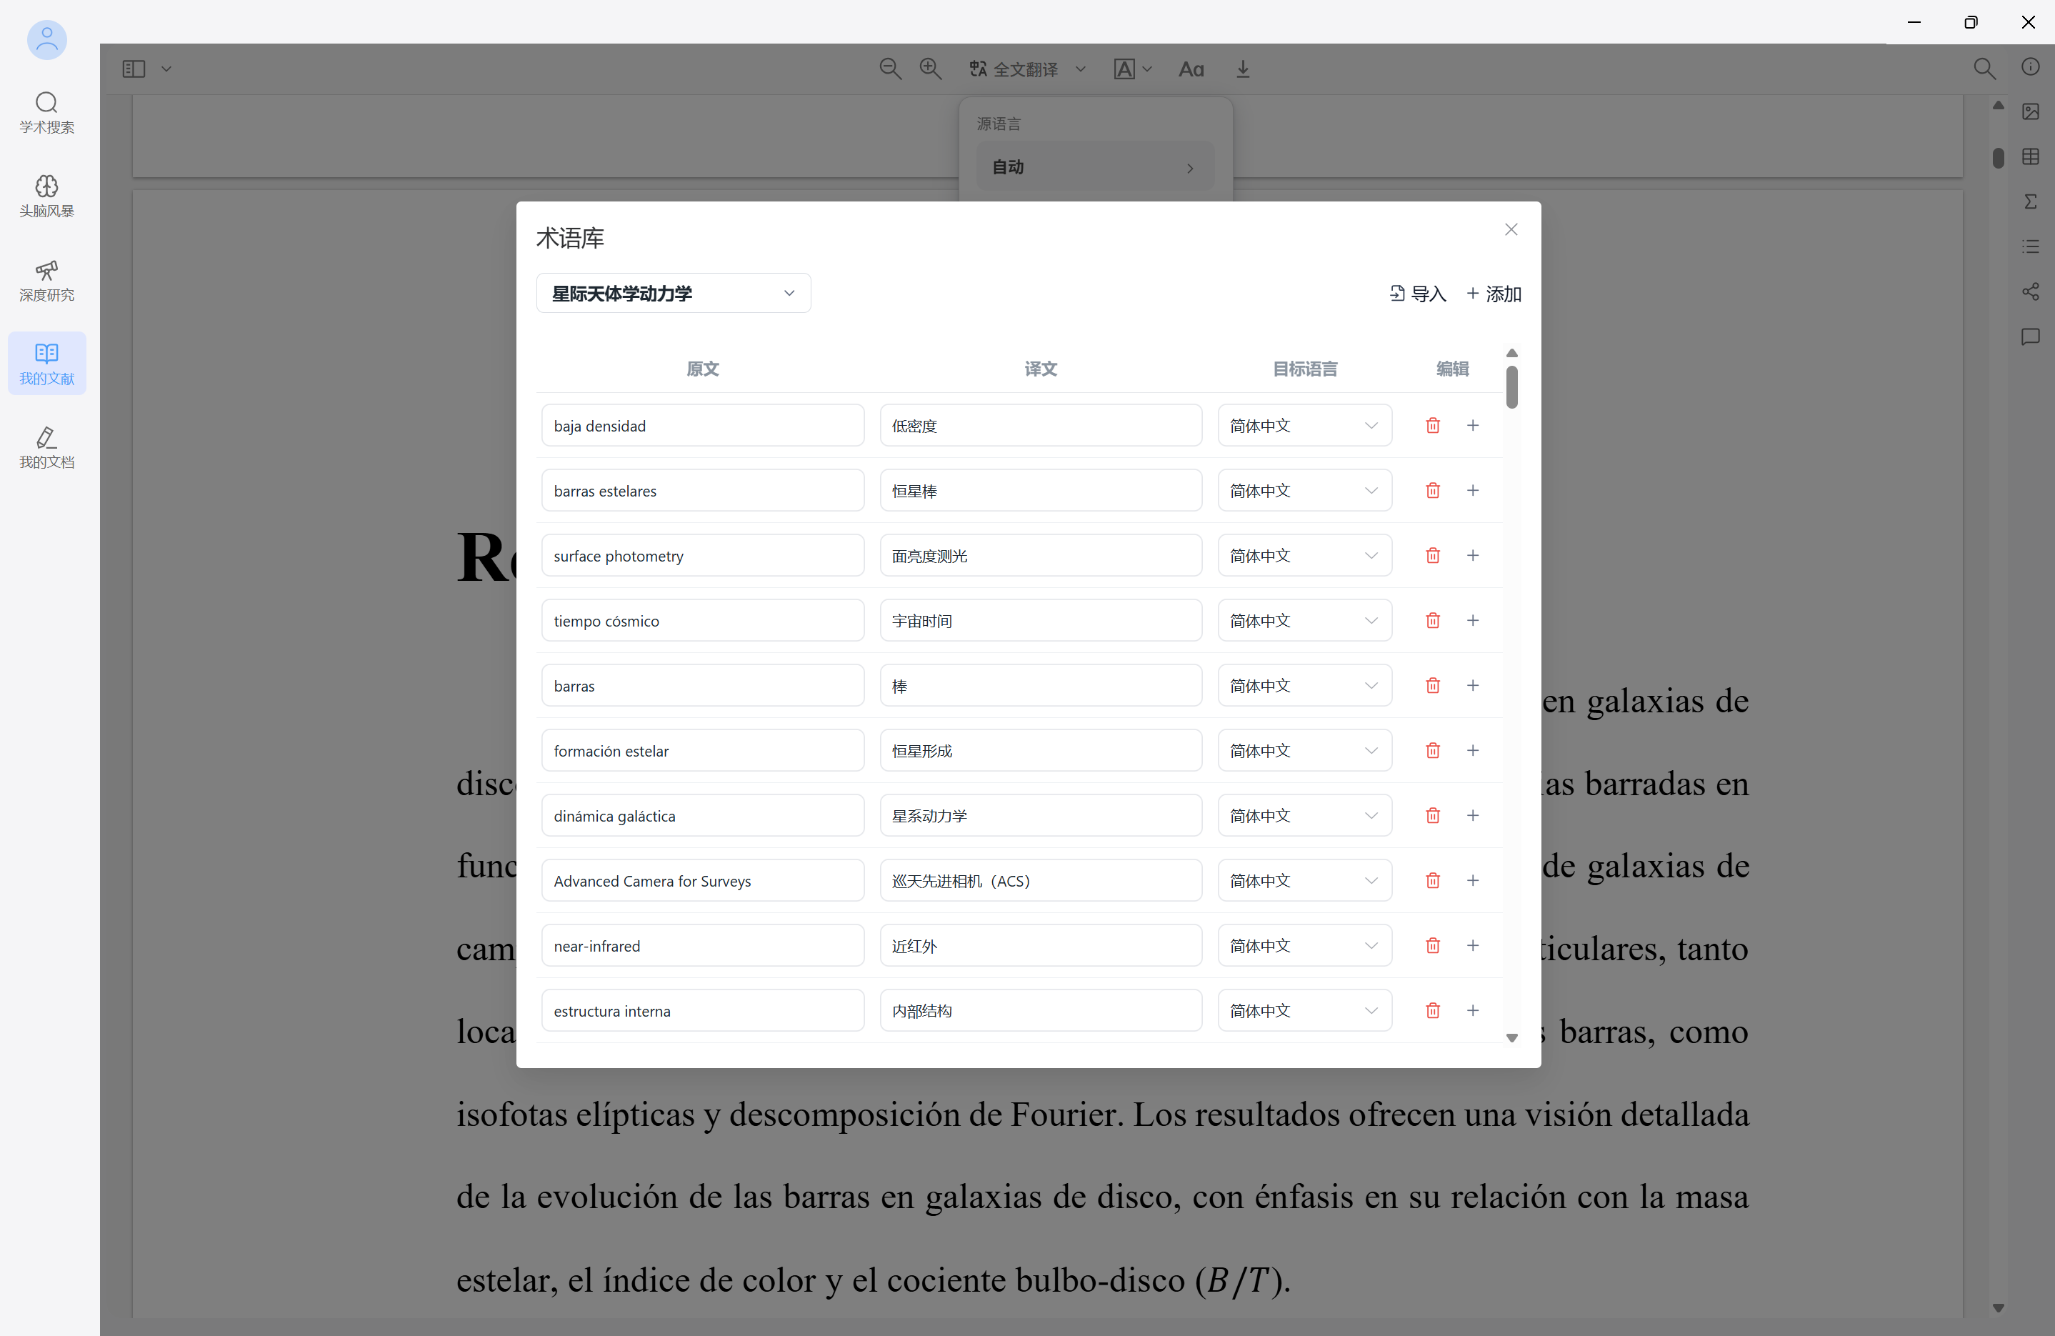This screenshot has width=2055, height=1336.
Task: Click the glossary list scrollbar thumb
Action: [1511, 387]
